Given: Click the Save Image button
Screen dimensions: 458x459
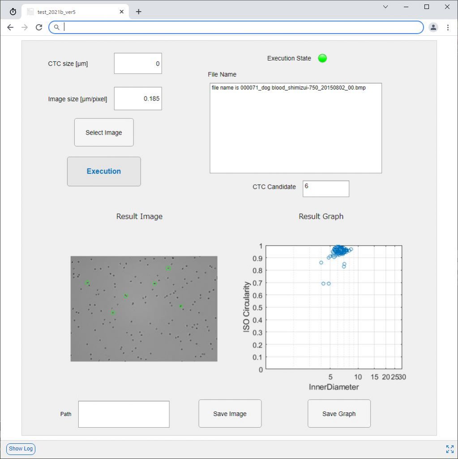Looking at the screenshot, I should click(230, 414).
